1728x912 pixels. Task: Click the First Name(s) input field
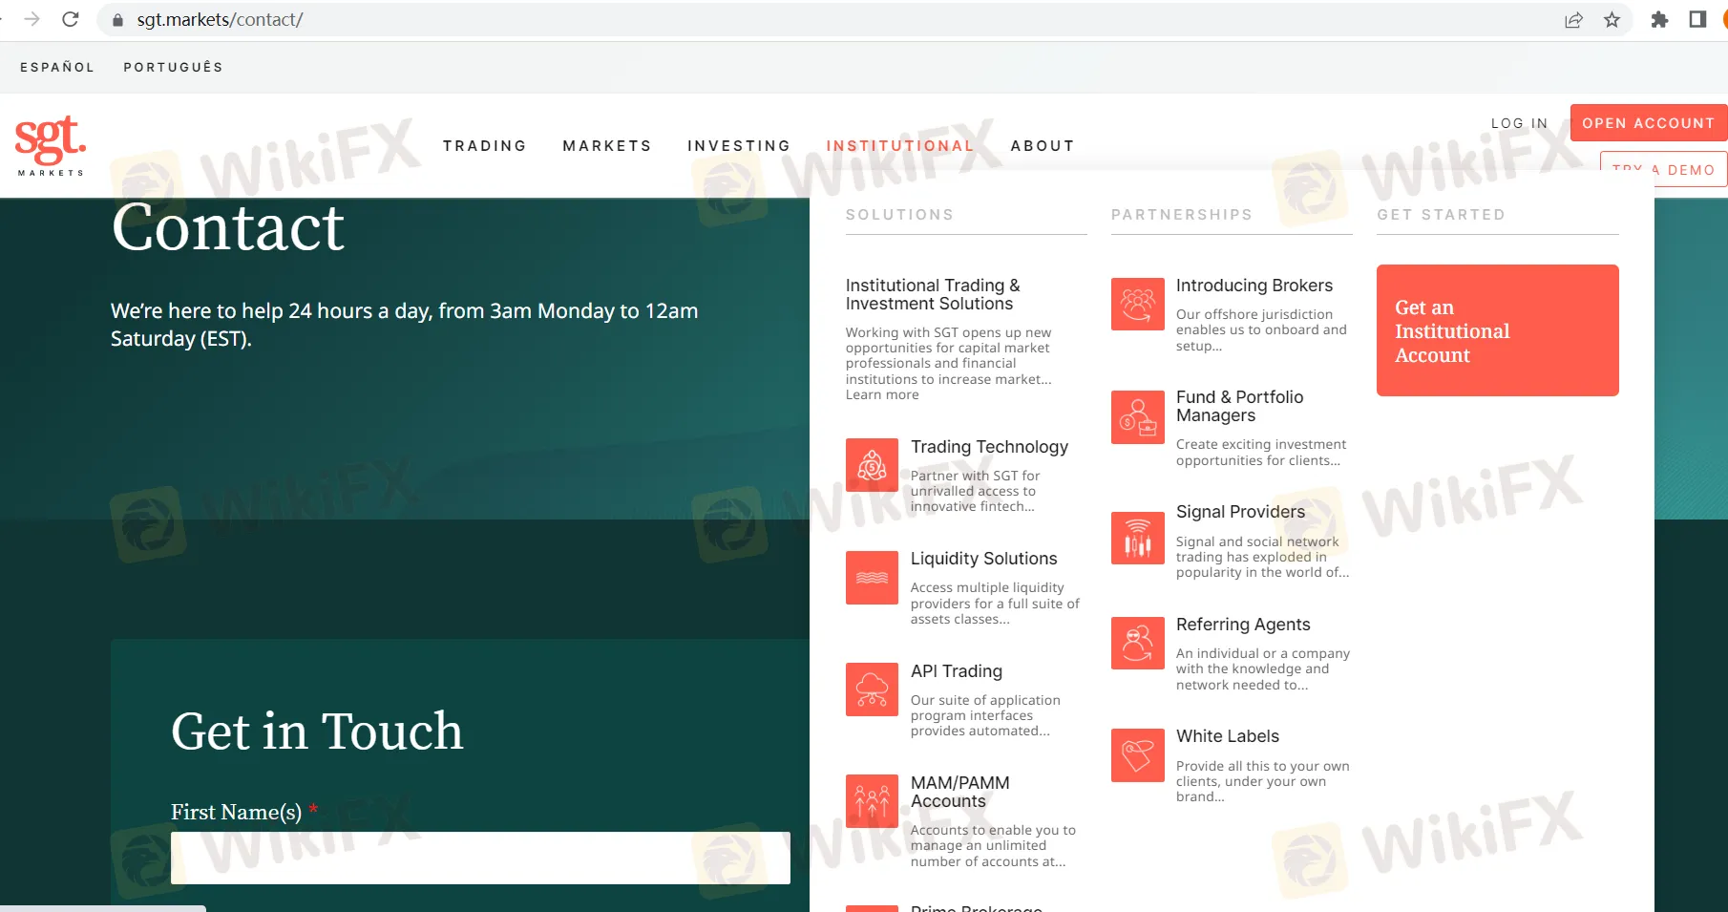tap(480, 858)
